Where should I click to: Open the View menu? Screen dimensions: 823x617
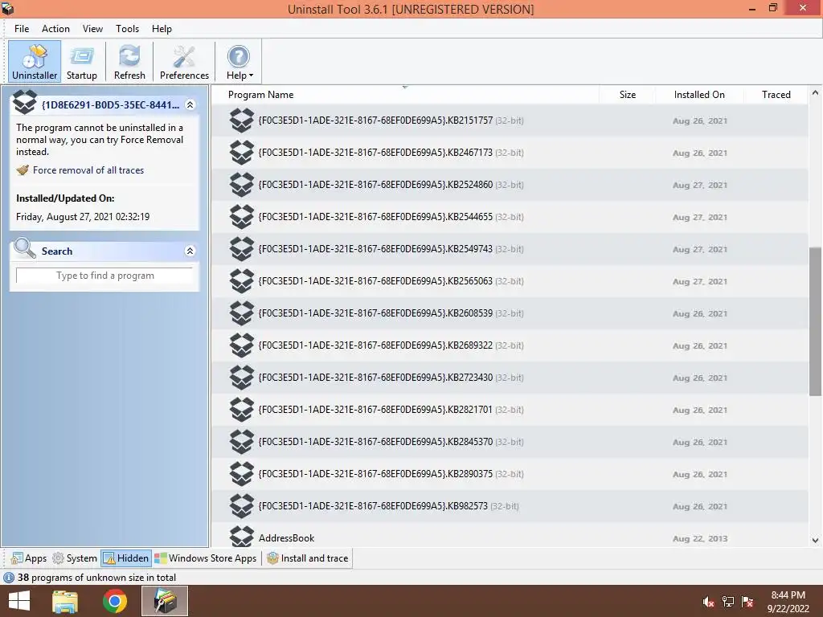(92, 29)
